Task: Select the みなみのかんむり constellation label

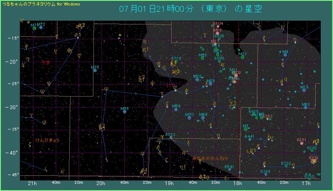Action: (x=210, y=158)
